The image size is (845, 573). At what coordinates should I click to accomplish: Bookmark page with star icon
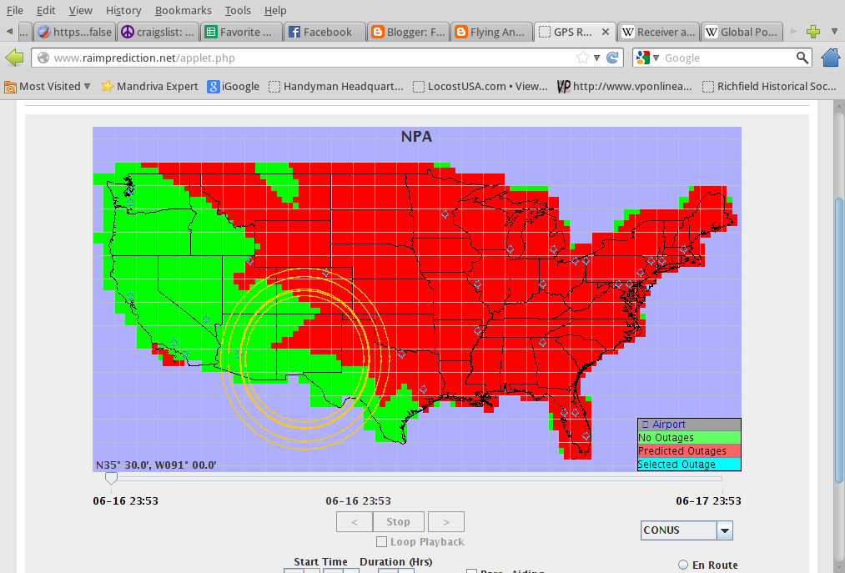click(x=582, y=58)
